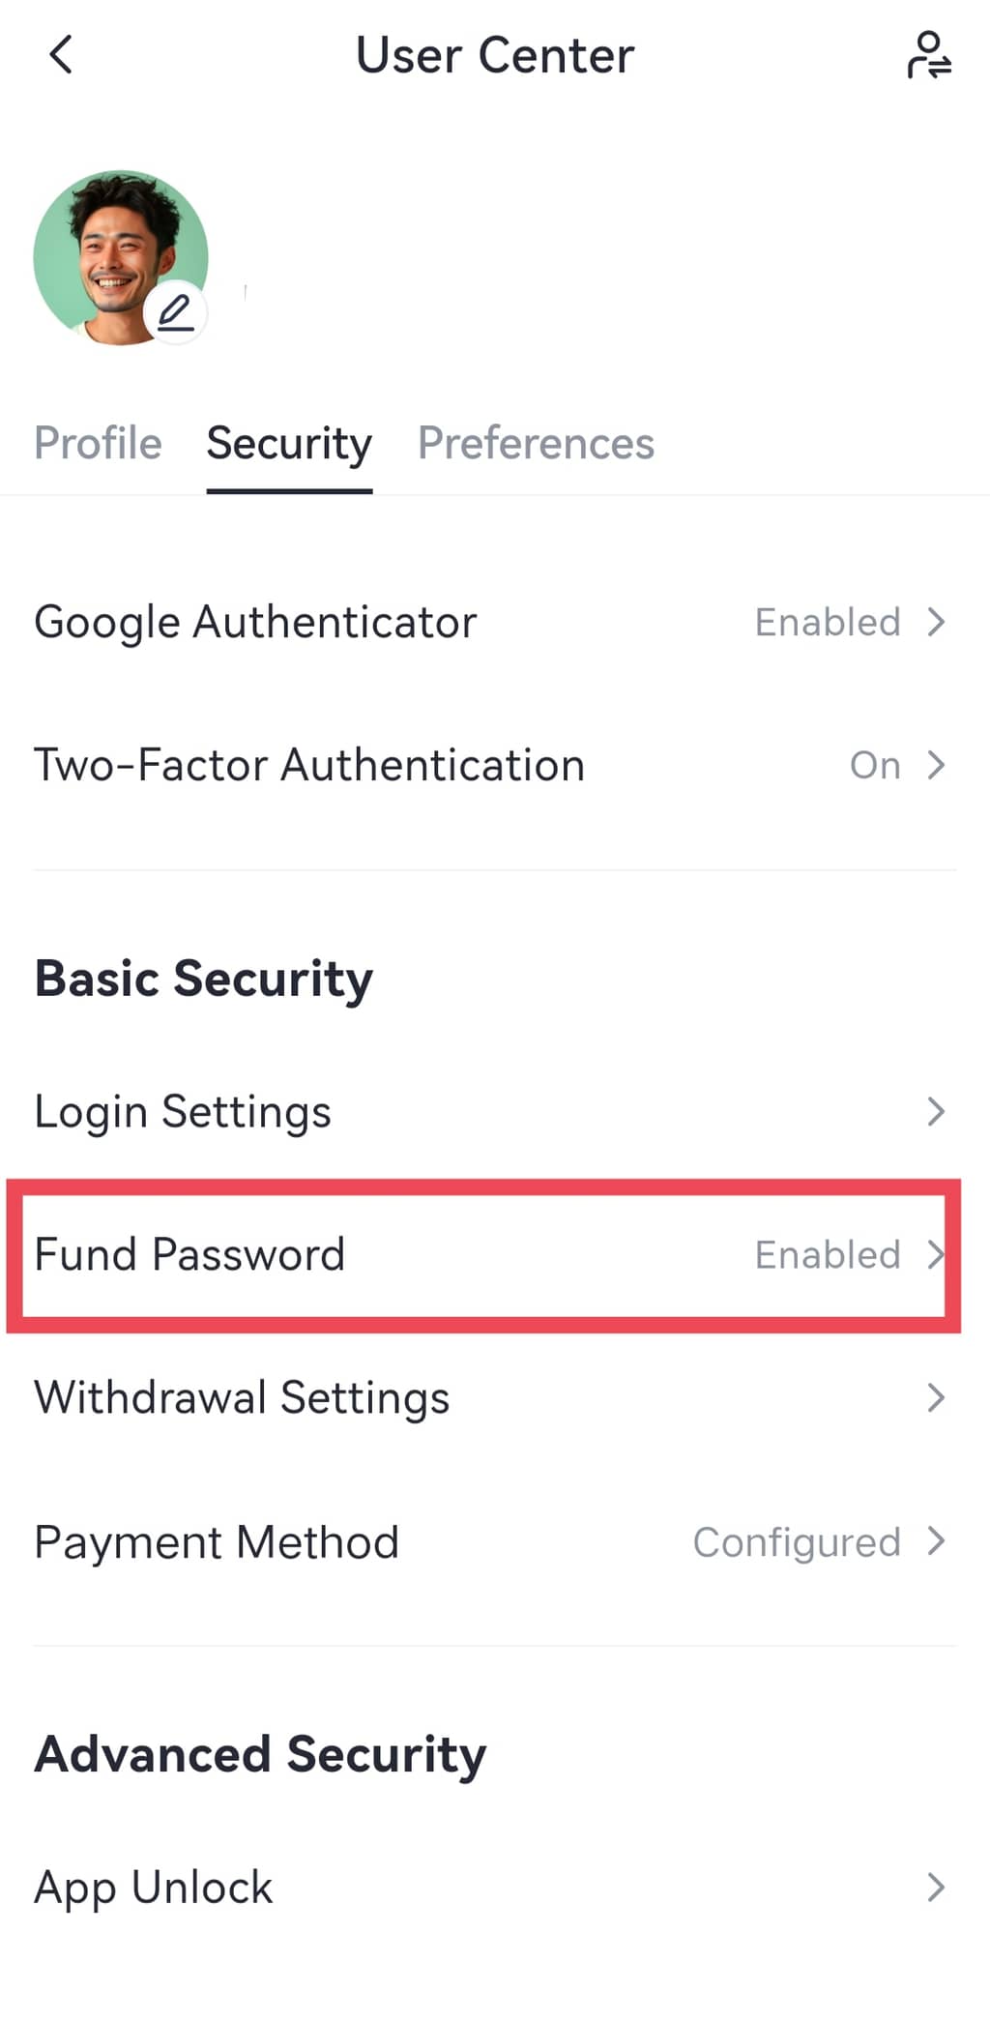
Task: Tap the Two-Factor Authentication On status
Action: [875, 765]
